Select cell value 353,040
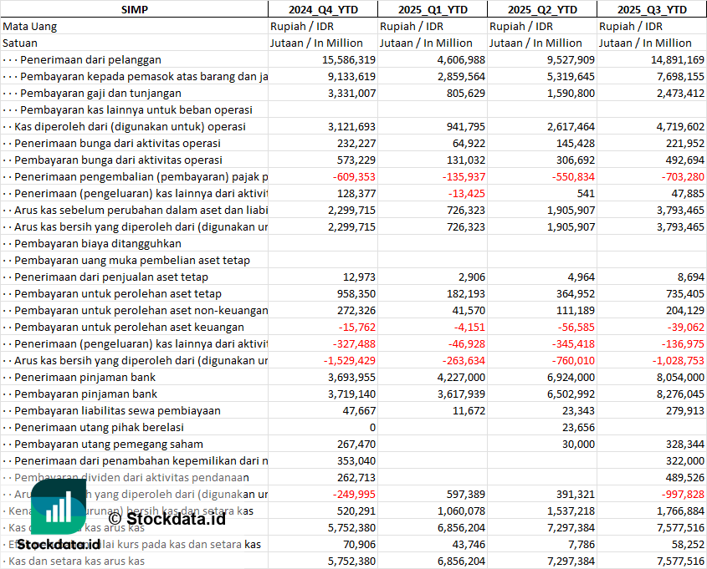The width and height of the screenshot is (707, 569). point(356,461)
